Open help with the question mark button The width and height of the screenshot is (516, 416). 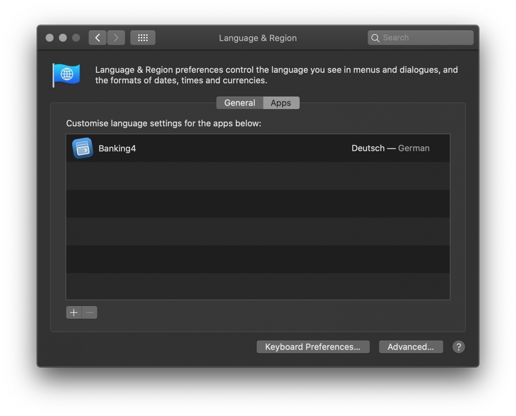(x=458, y=347)
